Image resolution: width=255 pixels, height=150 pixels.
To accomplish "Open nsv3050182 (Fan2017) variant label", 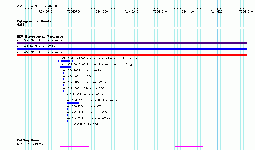I will (x=85, y=124).
